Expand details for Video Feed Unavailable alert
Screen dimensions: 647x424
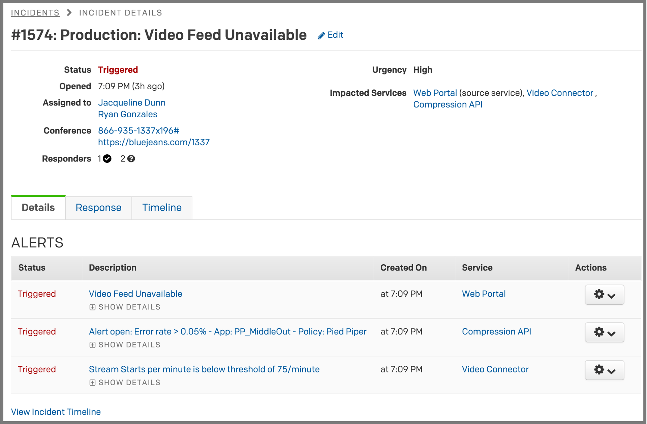point(125,307)
